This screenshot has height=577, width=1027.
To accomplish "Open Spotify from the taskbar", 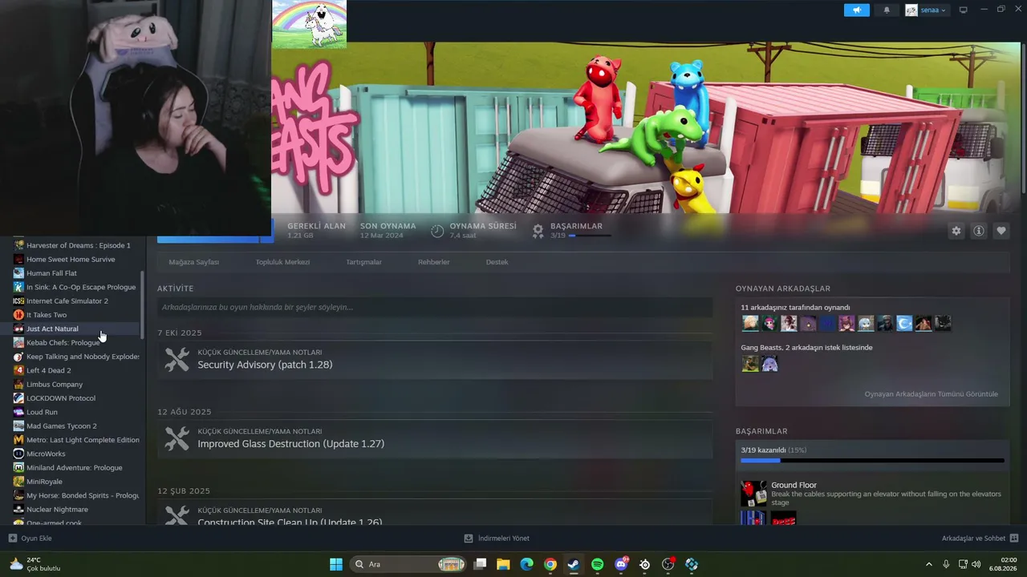I will point(598,564).
